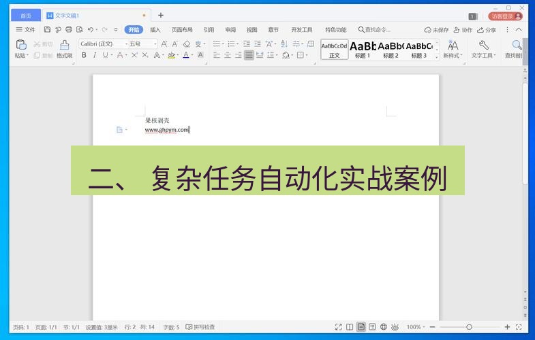Click the distributed alignment icon
The height and width of the screenshot is (340, 535).
[x=260, y=55]
